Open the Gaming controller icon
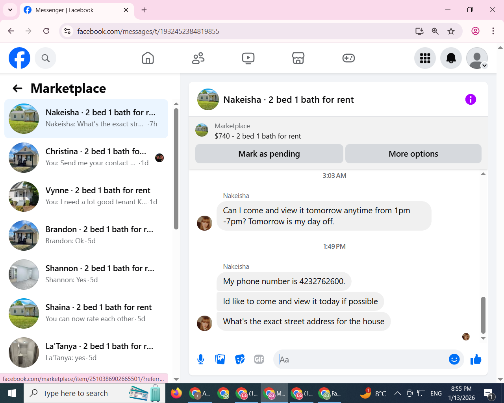Image resolution: width=504 pixels, height=403 pixels. (348, 58)
